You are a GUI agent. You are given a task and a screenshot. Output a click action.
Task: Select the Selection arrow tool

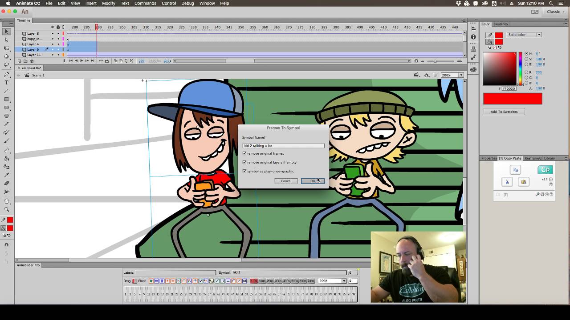click(x=7, y=32)
